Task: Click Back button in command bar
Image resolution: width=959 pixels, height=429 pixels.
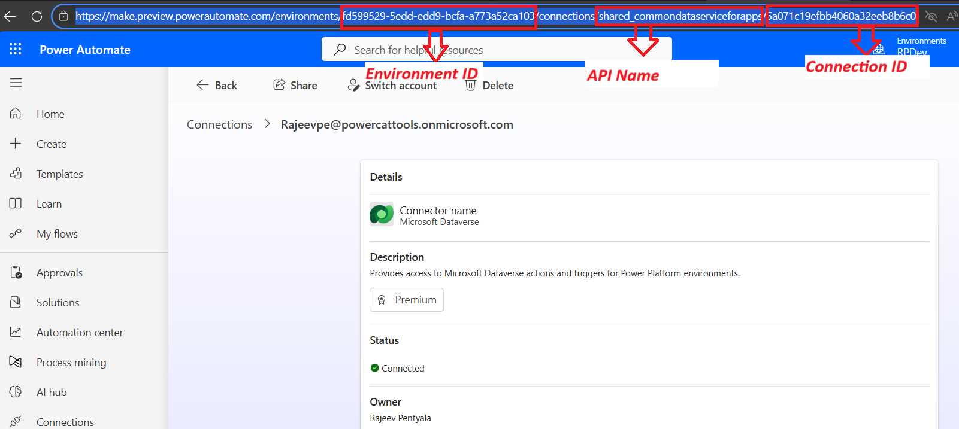Action: coord(217,85)
